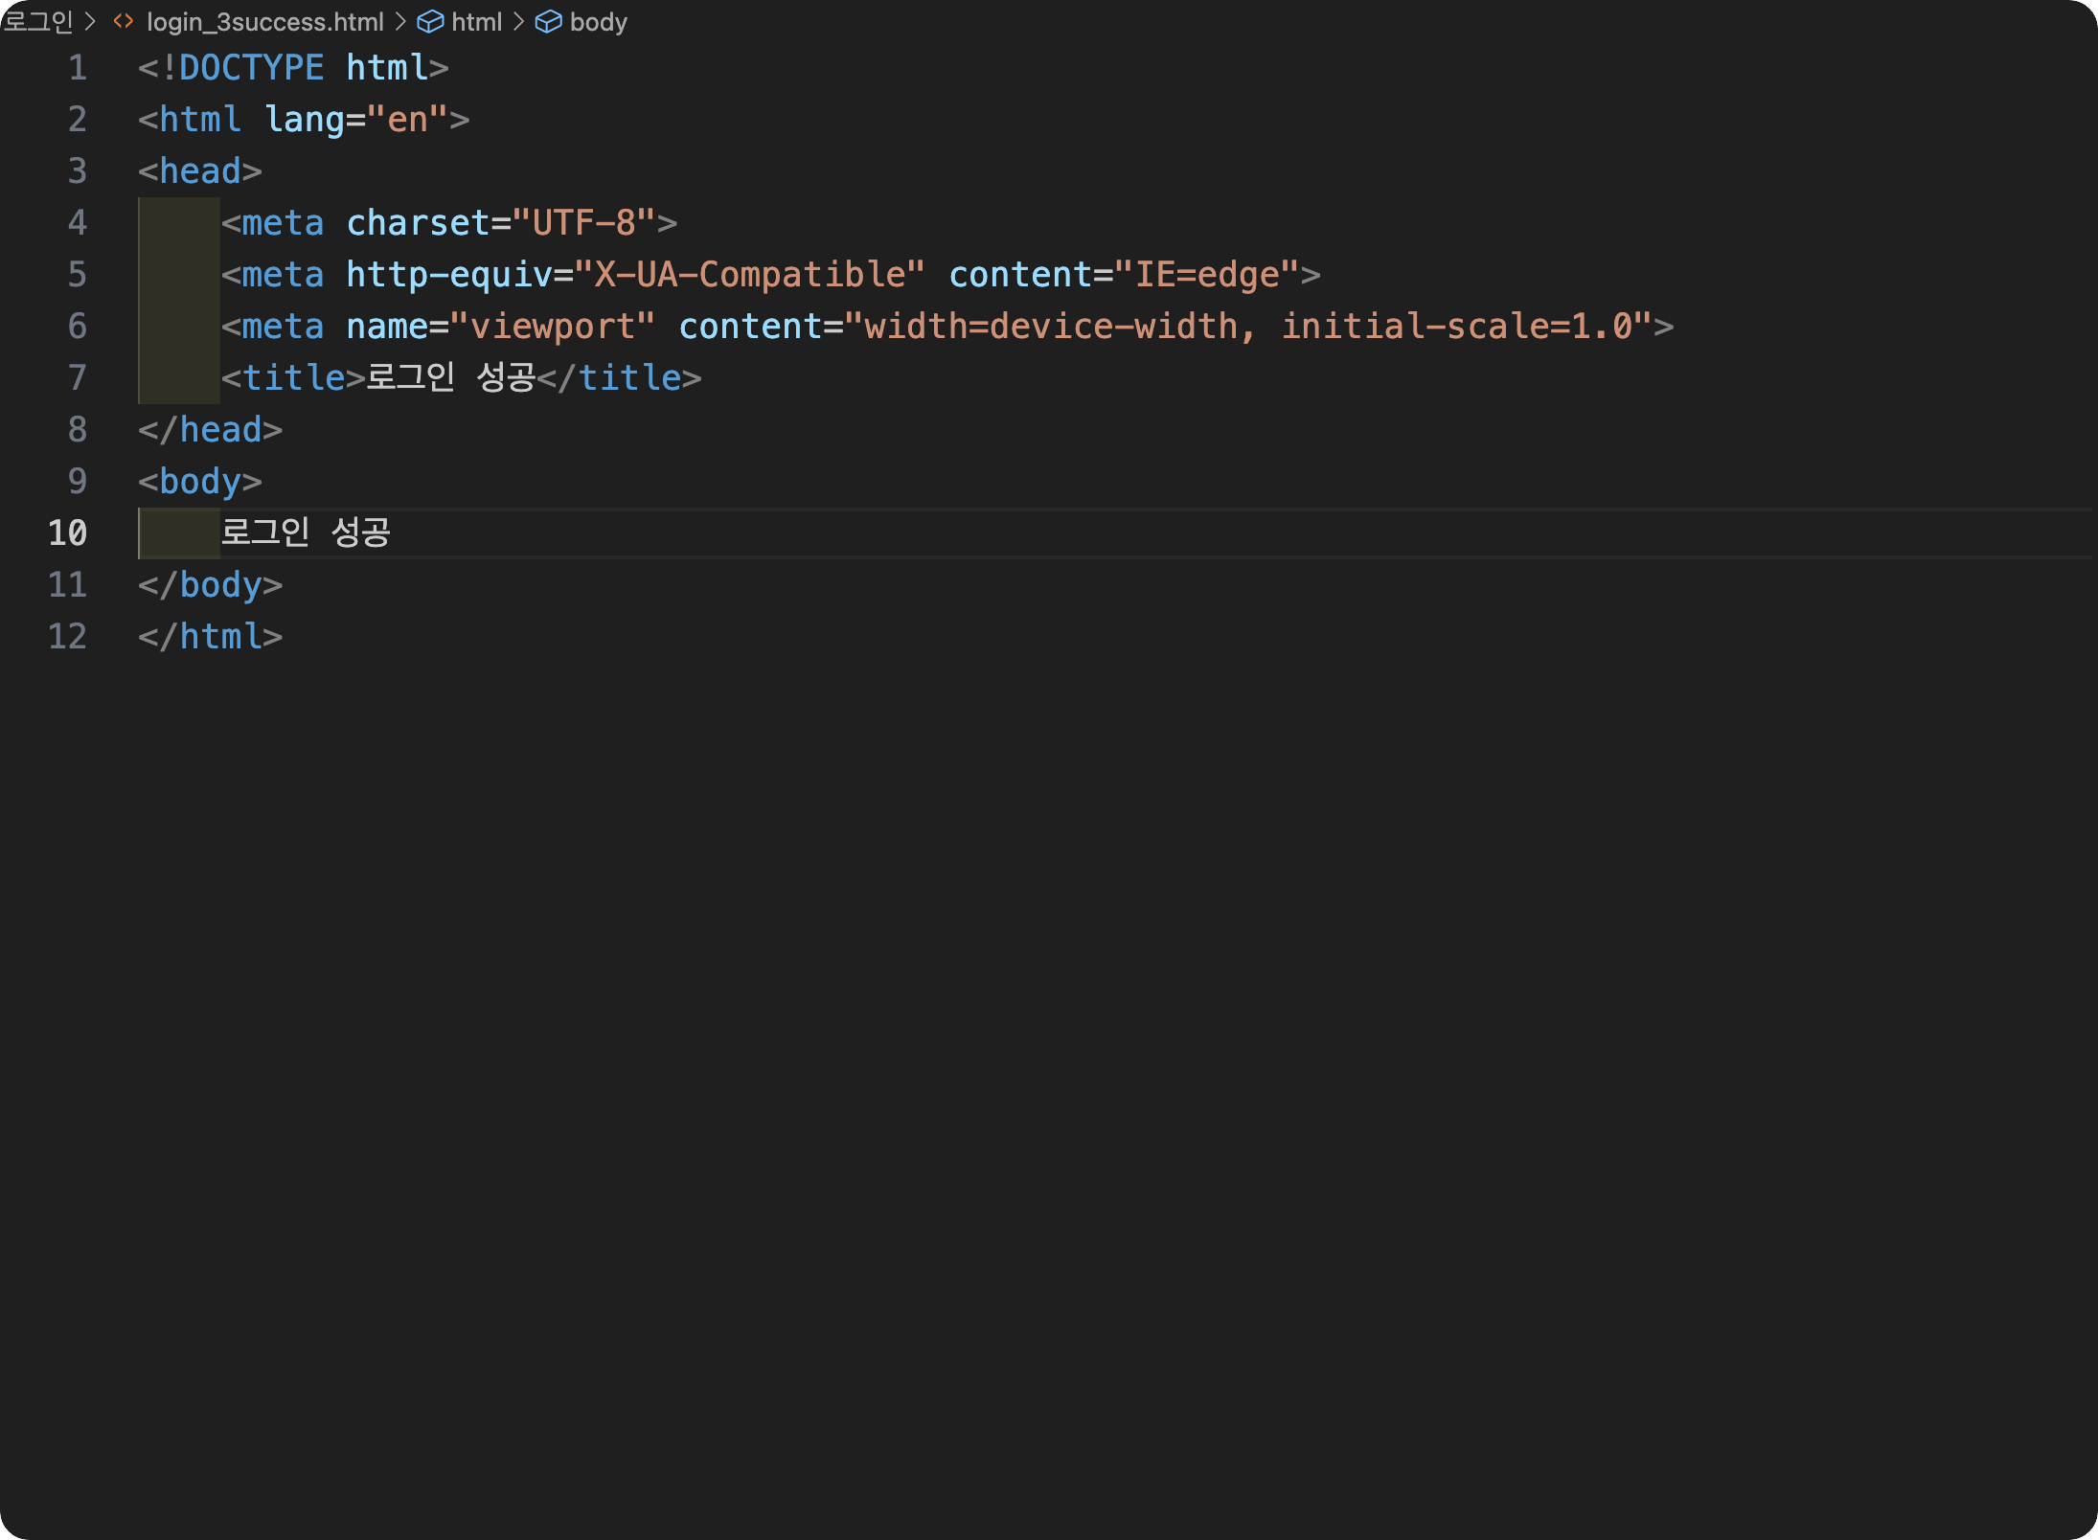The height and width of the screenshot is (1540, 2098).
Task: Click the closing html tag
Action: pyautogui.click(x=211, y=637)
